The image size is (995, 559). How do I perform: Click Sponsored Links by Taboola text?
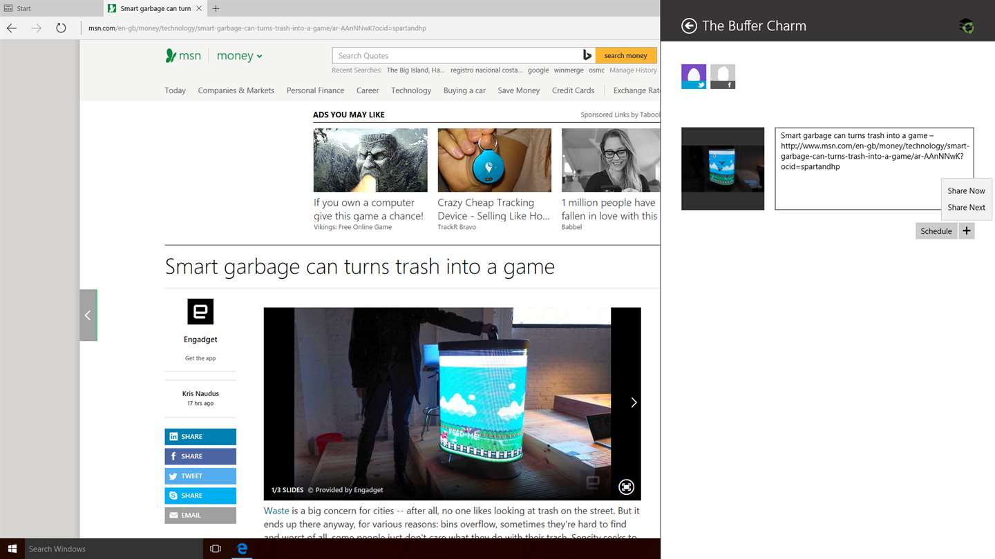click(x=620, y=115)
